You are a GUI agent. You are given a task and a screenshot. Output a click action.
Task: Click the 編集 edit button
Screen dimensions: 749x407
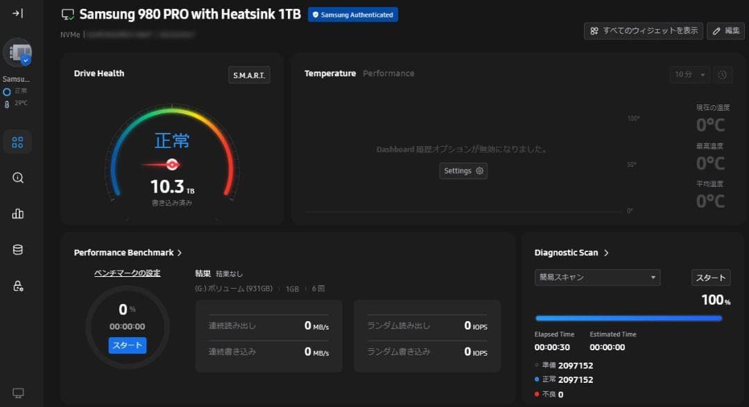click(x=725, y=31)
